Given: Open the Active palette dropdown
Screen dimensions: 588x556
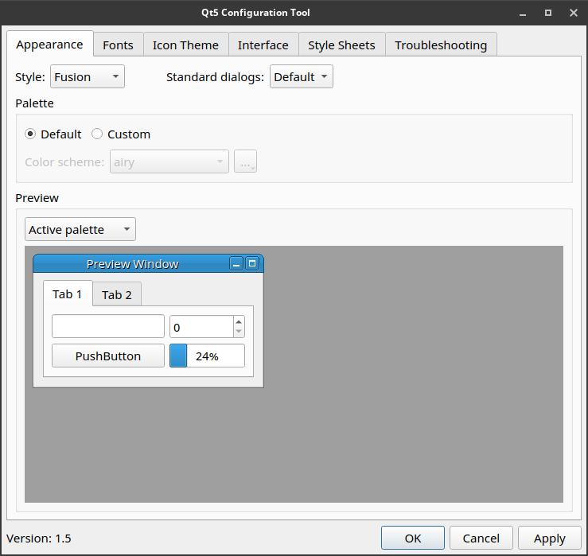Looking at the screenshot, I should point(80,230).
